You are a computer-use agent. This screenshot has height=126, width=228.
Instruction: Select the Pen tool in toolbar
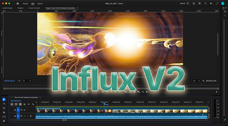tap(4, 121)
